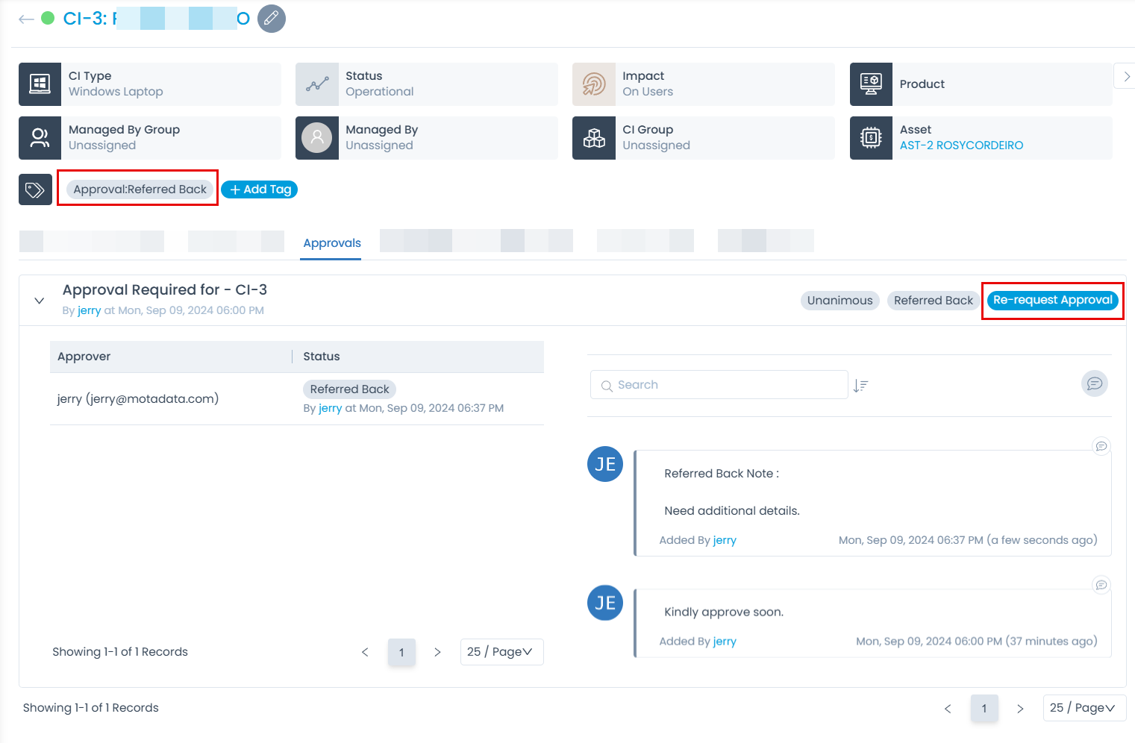This screenshot has width=1135, height=743.
Task: Open the inner 25 / Page dropdown
Action: (501, 652)
